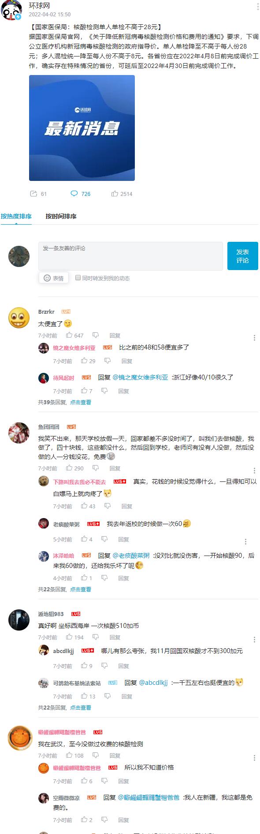Thumbs-up Brzrkr's comment with 647 likes

coord(69,335)
